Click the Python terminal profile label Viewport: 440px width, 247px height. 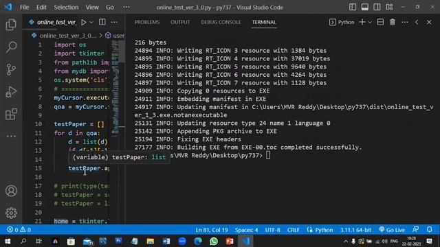[342, 22]
